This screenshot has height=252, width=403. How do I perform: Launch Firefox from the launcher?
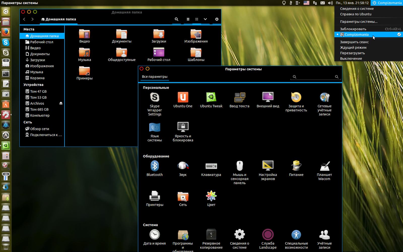click(6, 32)
